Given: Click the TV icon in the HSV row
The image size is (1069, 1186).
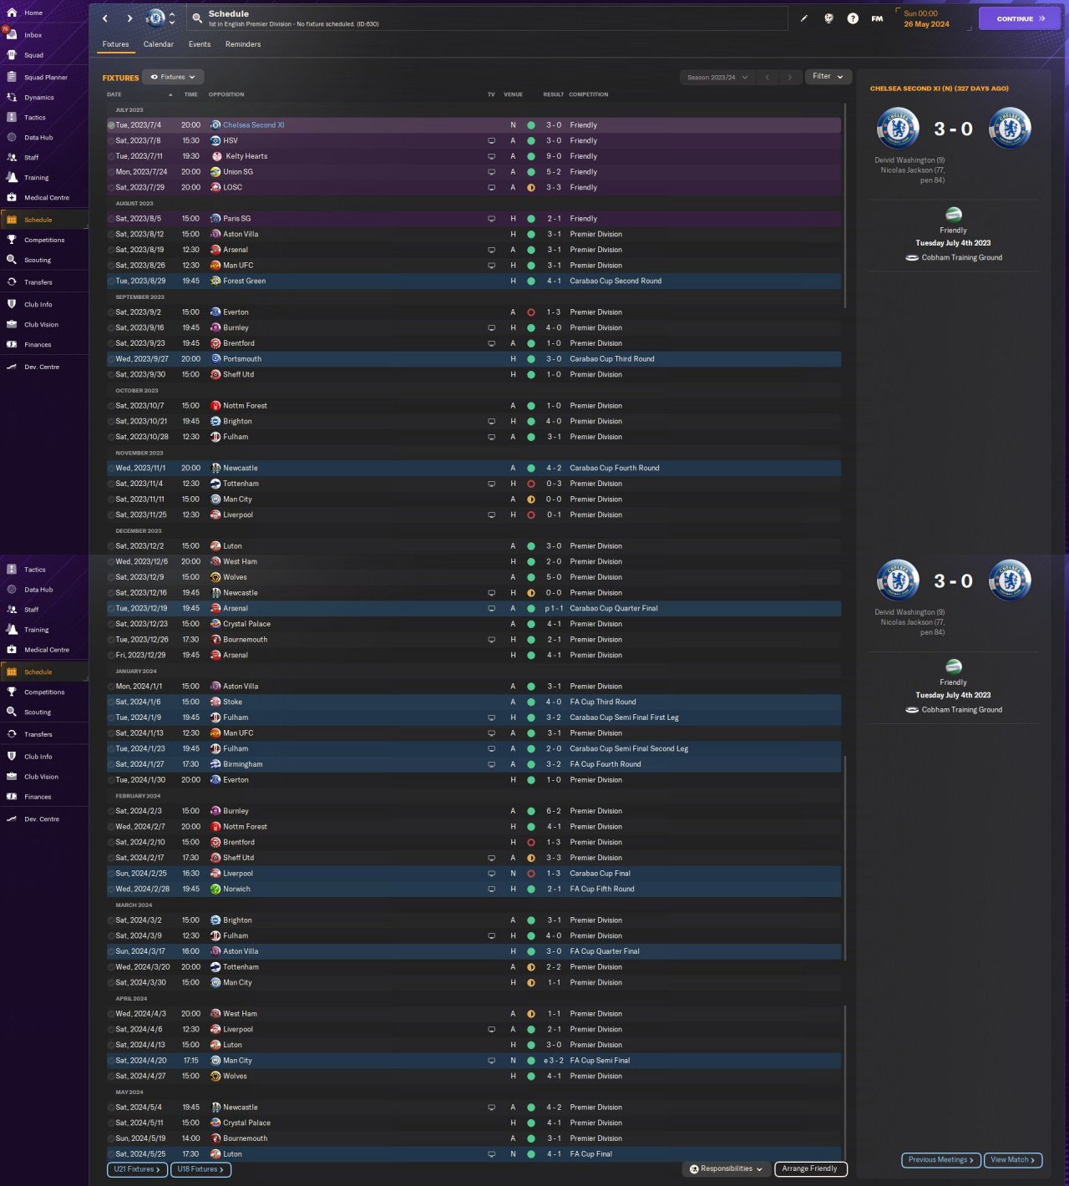Looking at the screenshot, I should tap(491, 140).
